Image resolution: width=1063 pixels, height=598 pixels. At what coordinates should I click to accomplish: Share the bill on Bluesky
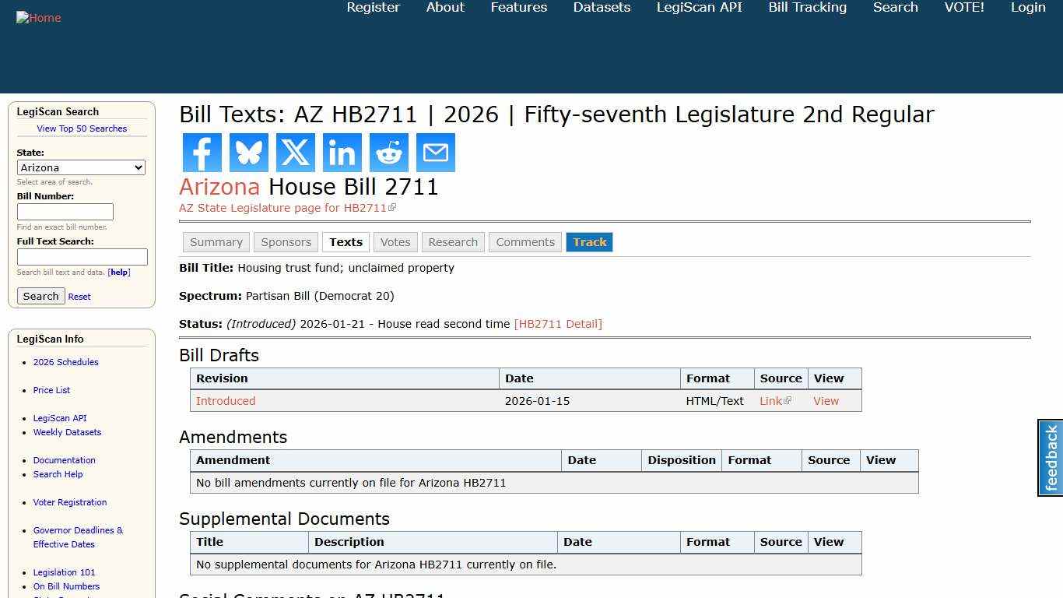pyautogui.click(x=248, y=153)
